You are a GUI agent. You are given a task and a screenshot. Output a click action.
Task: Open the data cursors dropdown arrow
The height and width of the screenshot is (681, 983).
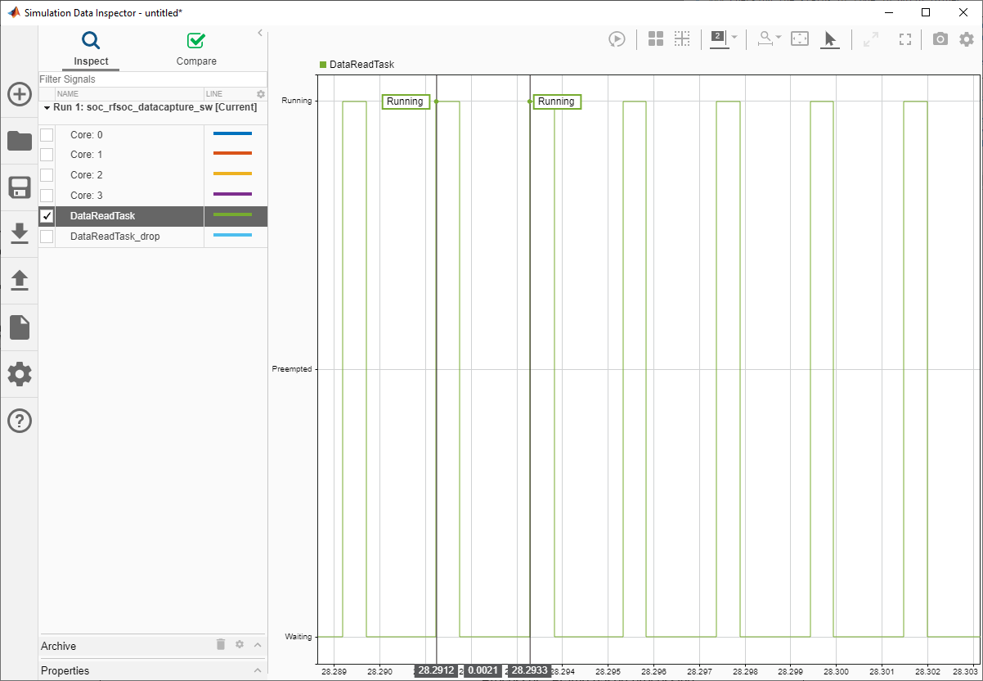pyautogui.click(x=734, y=38)
